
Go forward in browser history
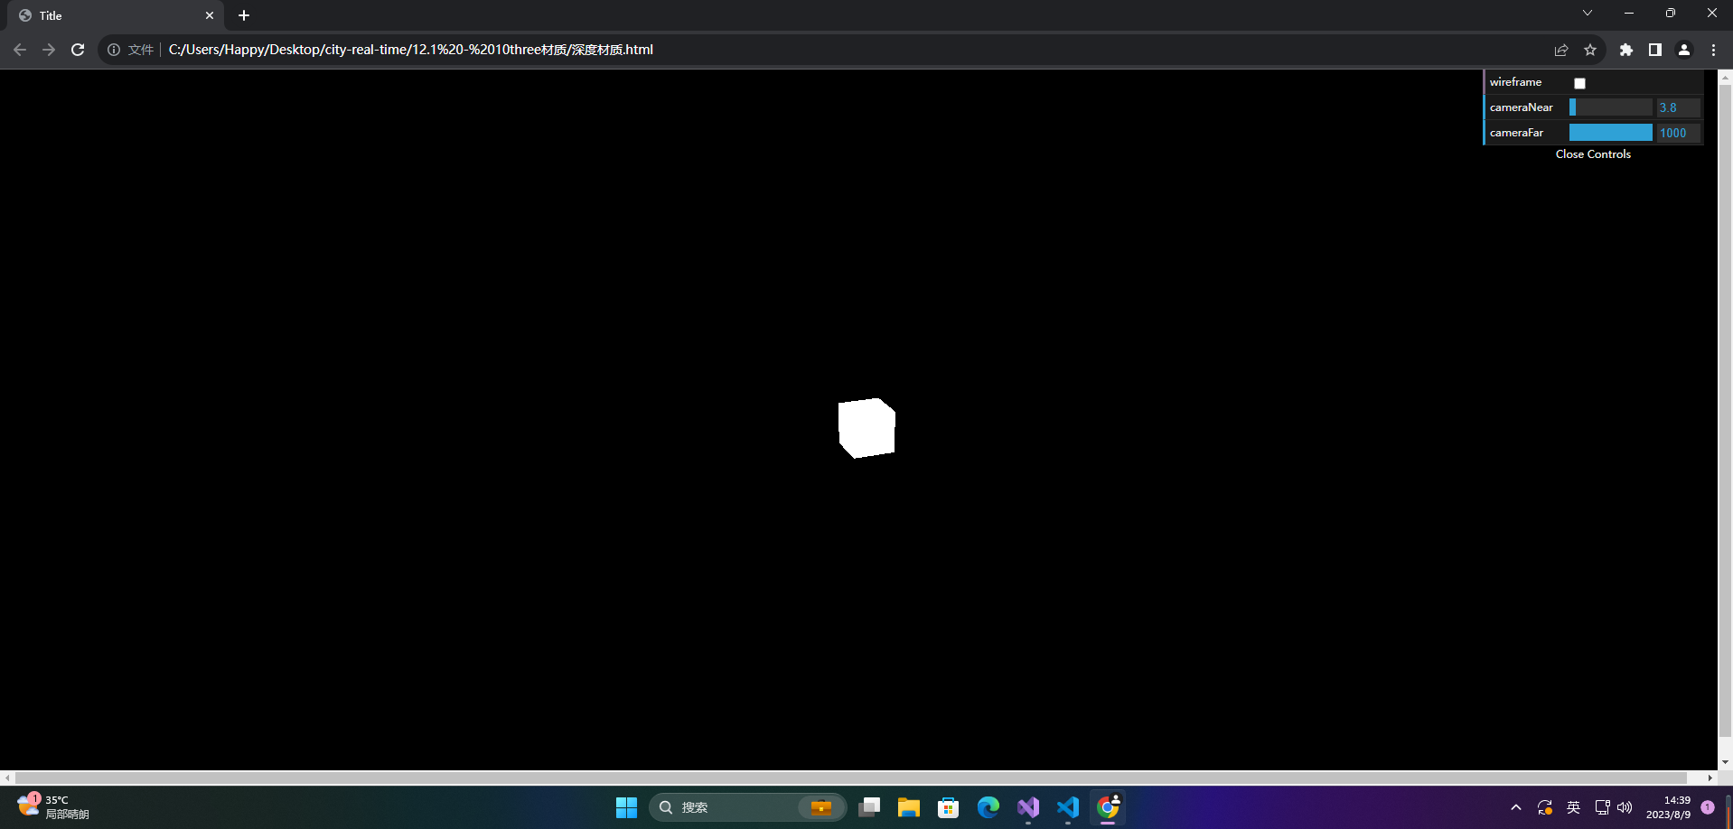click(49, 50)
